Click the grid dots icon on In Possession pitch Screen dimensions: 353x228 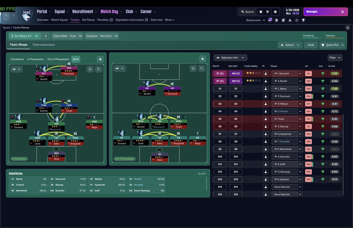click(x=90, y=69)
